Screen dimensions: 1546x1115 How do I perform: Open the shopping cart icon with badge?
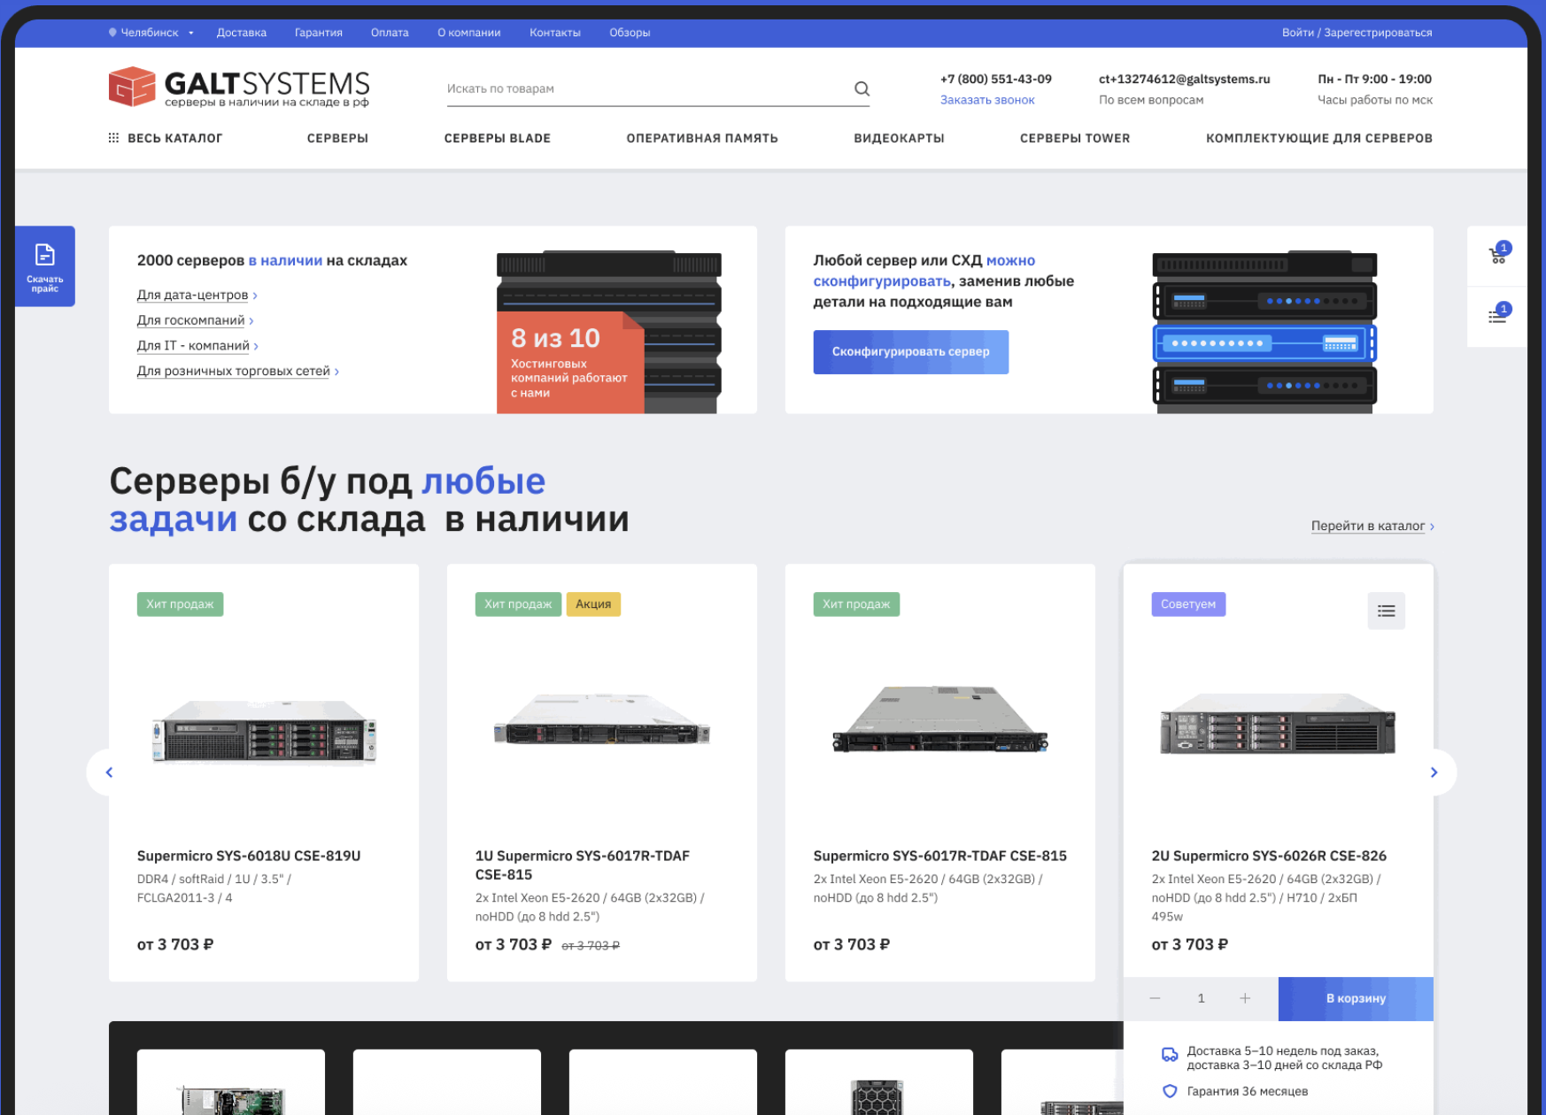[1498, 254]
